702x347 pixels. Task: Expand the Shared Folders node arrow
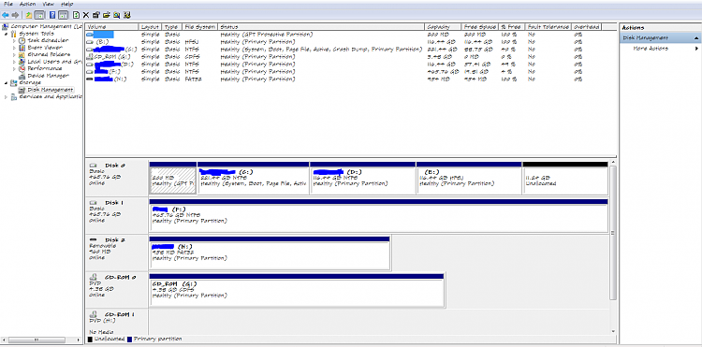click(14, 54)
